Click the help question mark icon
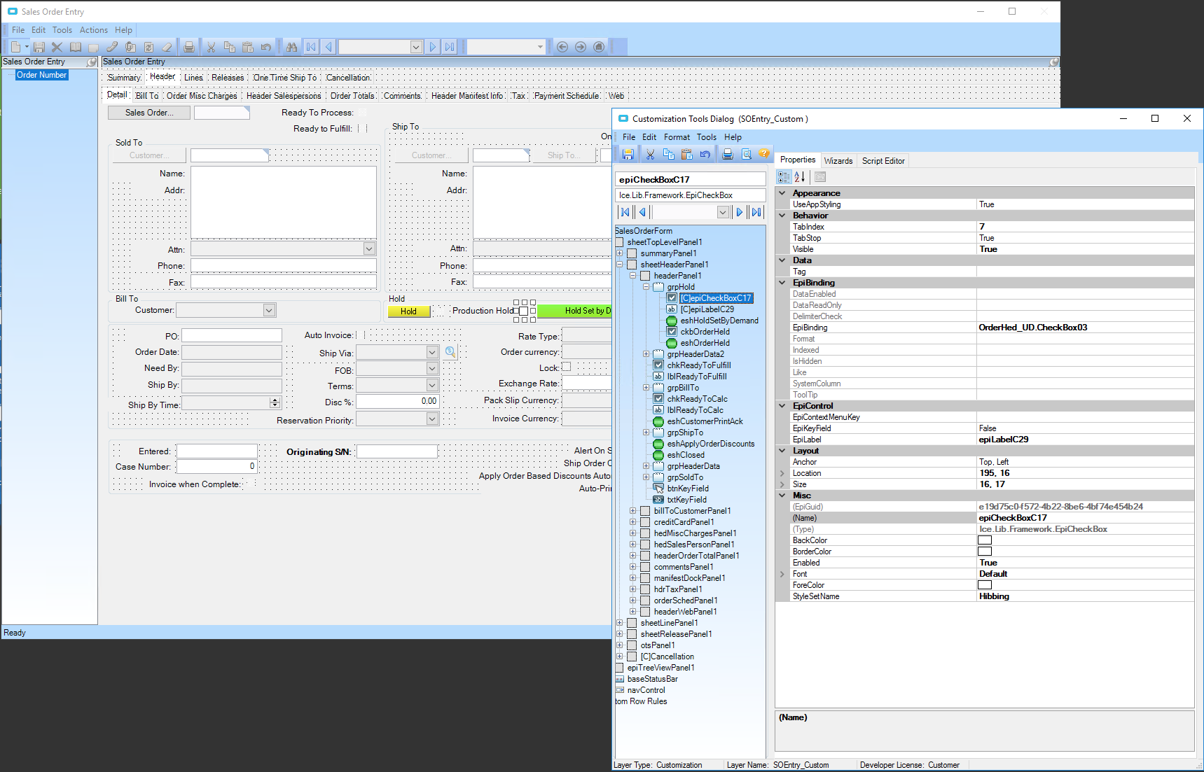Image resolution: width=1204 pixels, height=772 pixels. (764, 154)
